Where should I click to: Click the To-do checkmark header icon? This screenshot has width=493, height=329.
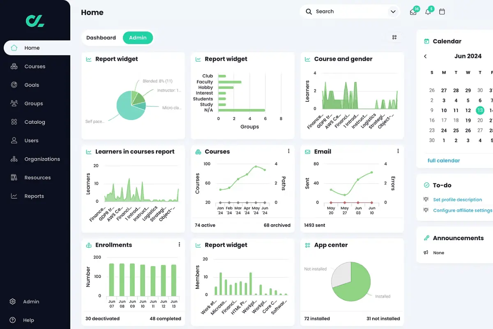pos(426,185)
